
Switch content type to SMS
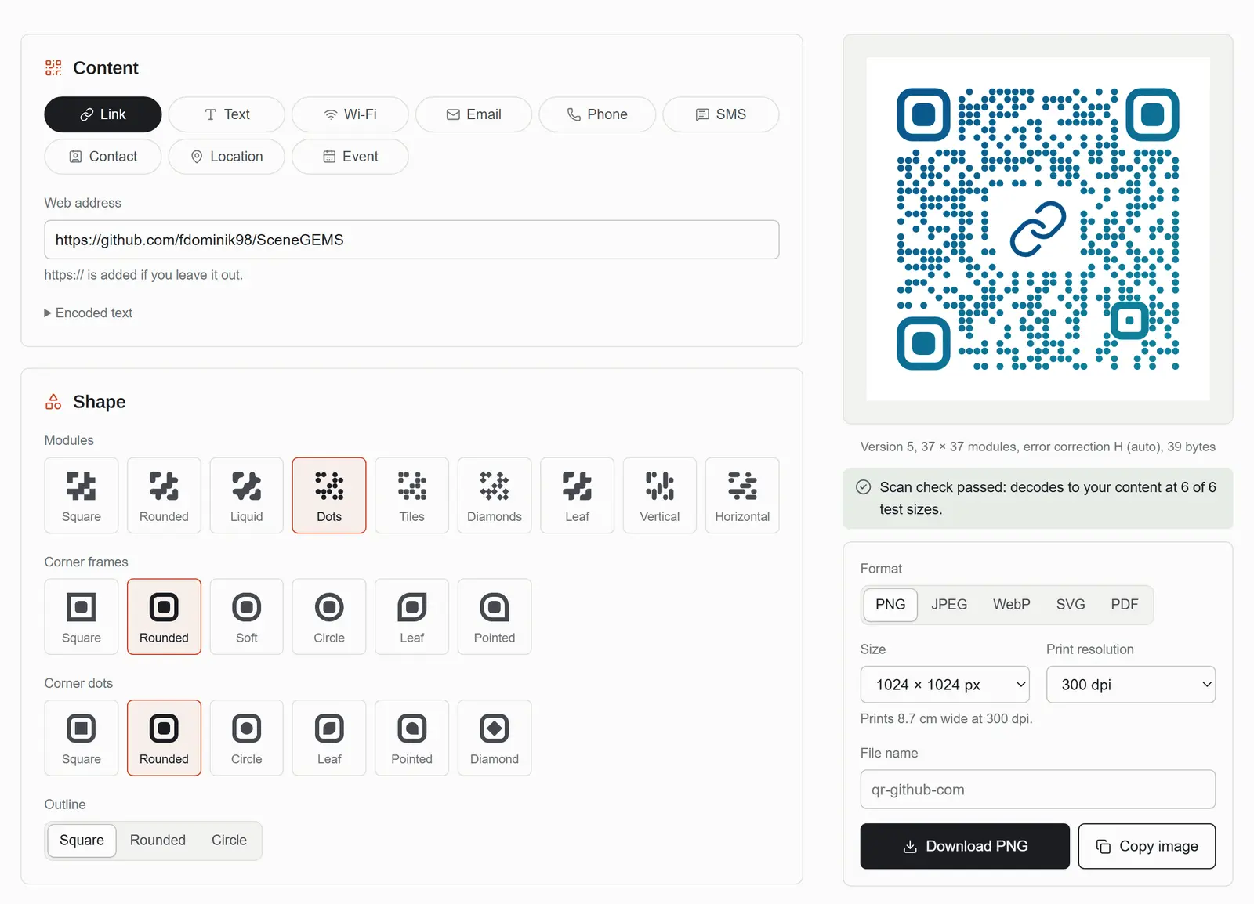point(721,114)
